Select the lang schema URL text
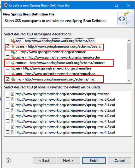Screen dimensions: 135x168 [x=60, y=74]
